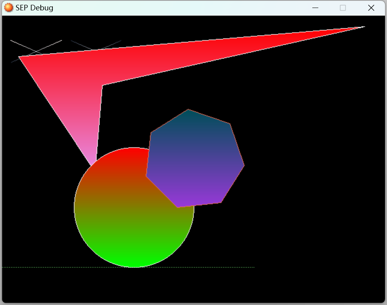
Task: Close the SEP Debug window
Action: coord(371,8)
